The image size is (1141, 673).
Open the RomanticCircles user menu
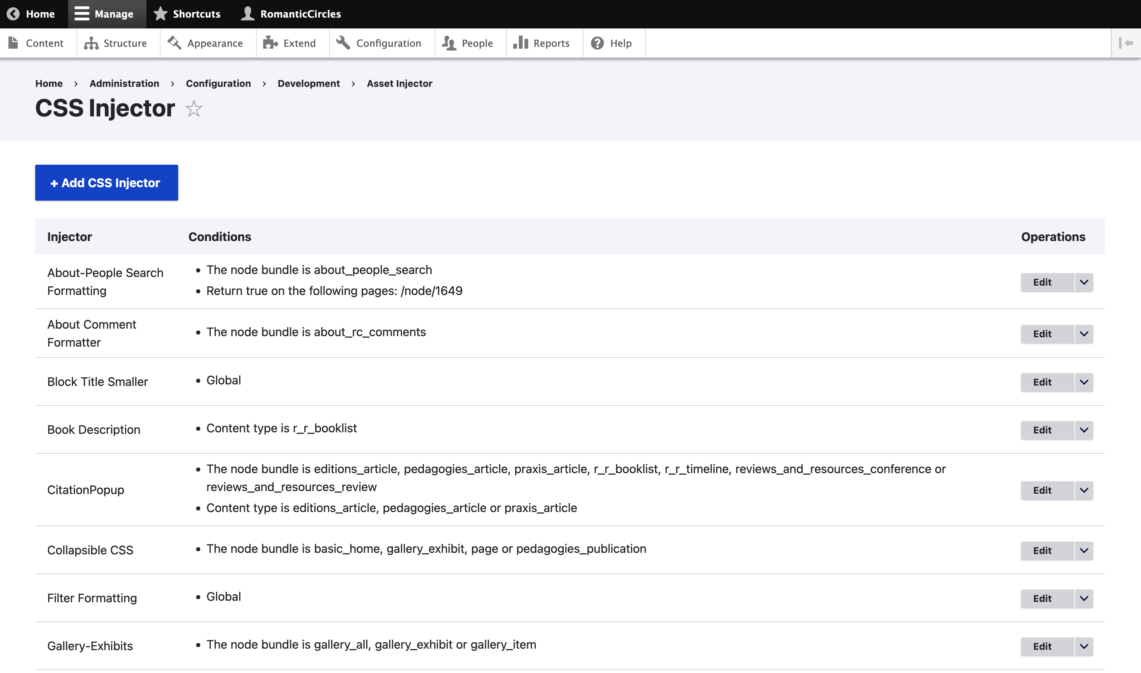pyautogui.click(x=291, y=14)
